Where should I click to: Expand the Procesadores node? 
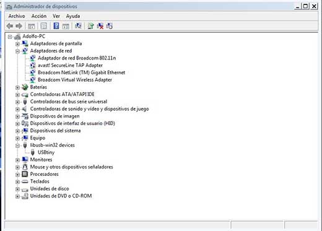[x=17, y=175]
